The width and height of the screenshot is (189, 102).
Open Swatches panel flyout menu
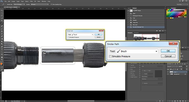click(x=187, y=8)
